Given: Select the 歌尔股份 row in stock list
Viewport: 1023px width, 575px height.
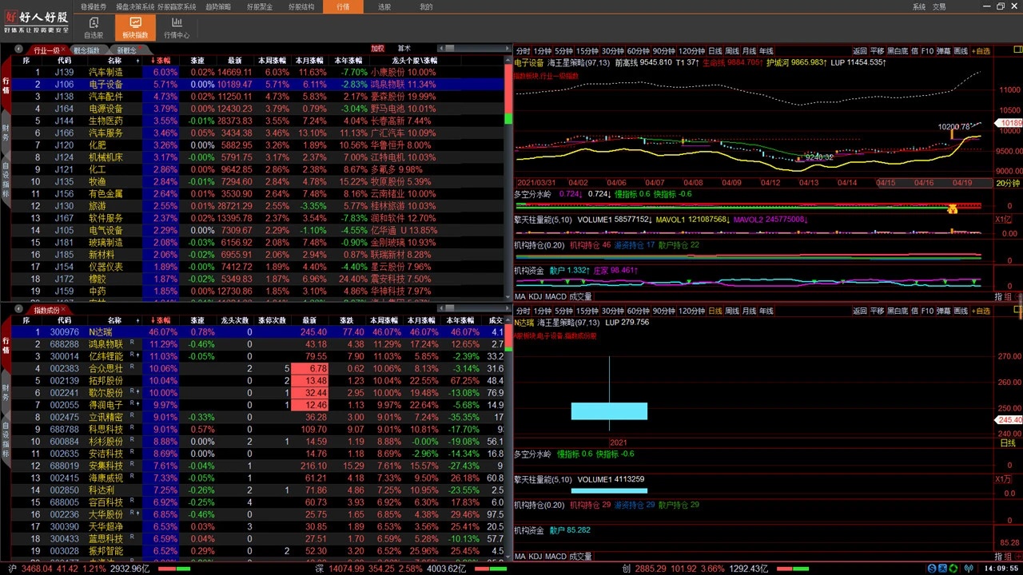Looking at the screenshot, I should pyautogui.click(x=105, y=393).
